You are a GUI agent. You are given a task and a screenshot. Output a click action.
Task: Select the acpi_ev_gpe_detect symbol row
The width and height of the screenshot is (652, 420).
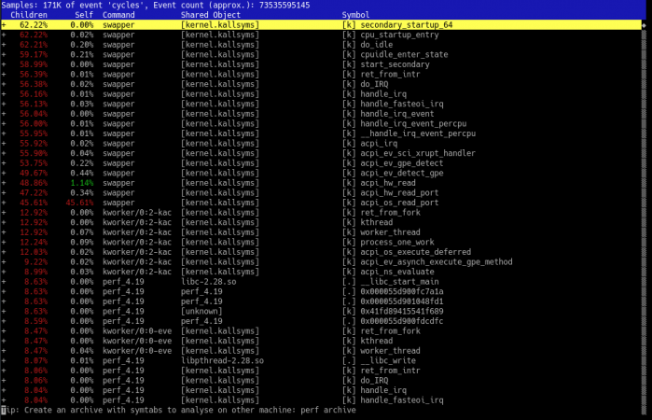coord(321,163)
